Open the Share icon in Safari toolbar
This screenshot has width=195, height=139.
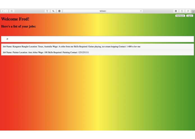point(182,11)
